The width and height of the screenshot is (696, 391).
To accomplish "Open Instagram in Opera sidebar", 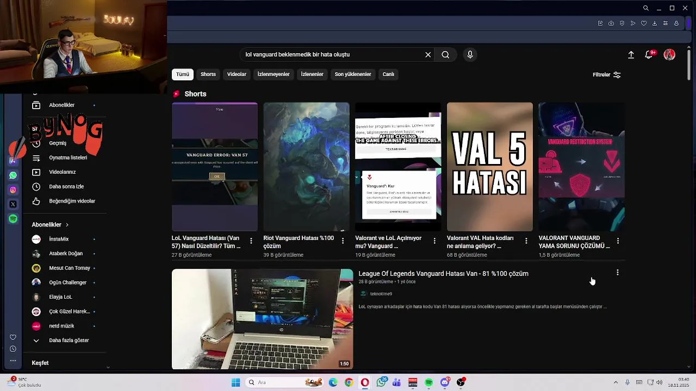I will pos(13,190).
